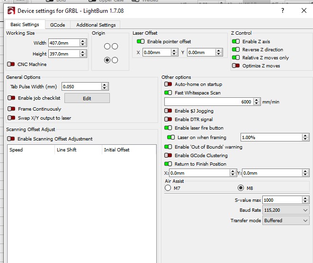
Task: Enable GCode Clustering switch
Action: [x=168, y=155]
